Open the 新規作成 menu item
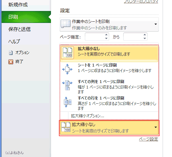This screenshot has height=157, width=172. 18,5
